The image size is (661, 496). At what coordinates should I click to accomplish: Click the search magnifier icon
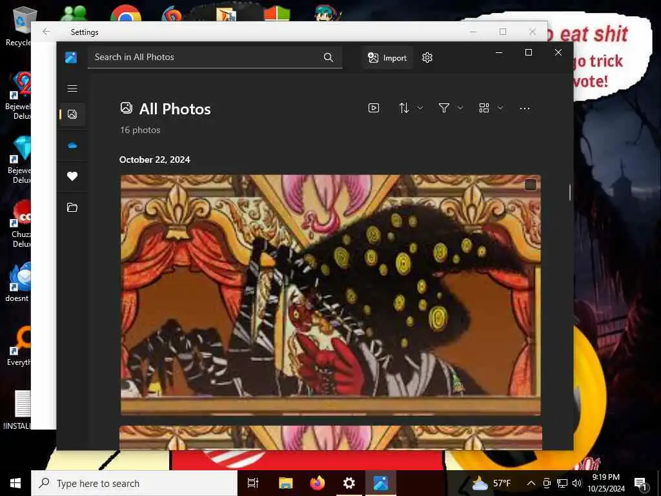pos(329,57)
